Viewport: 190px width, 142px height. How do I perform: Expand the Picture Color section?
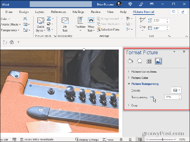(140, 78)
